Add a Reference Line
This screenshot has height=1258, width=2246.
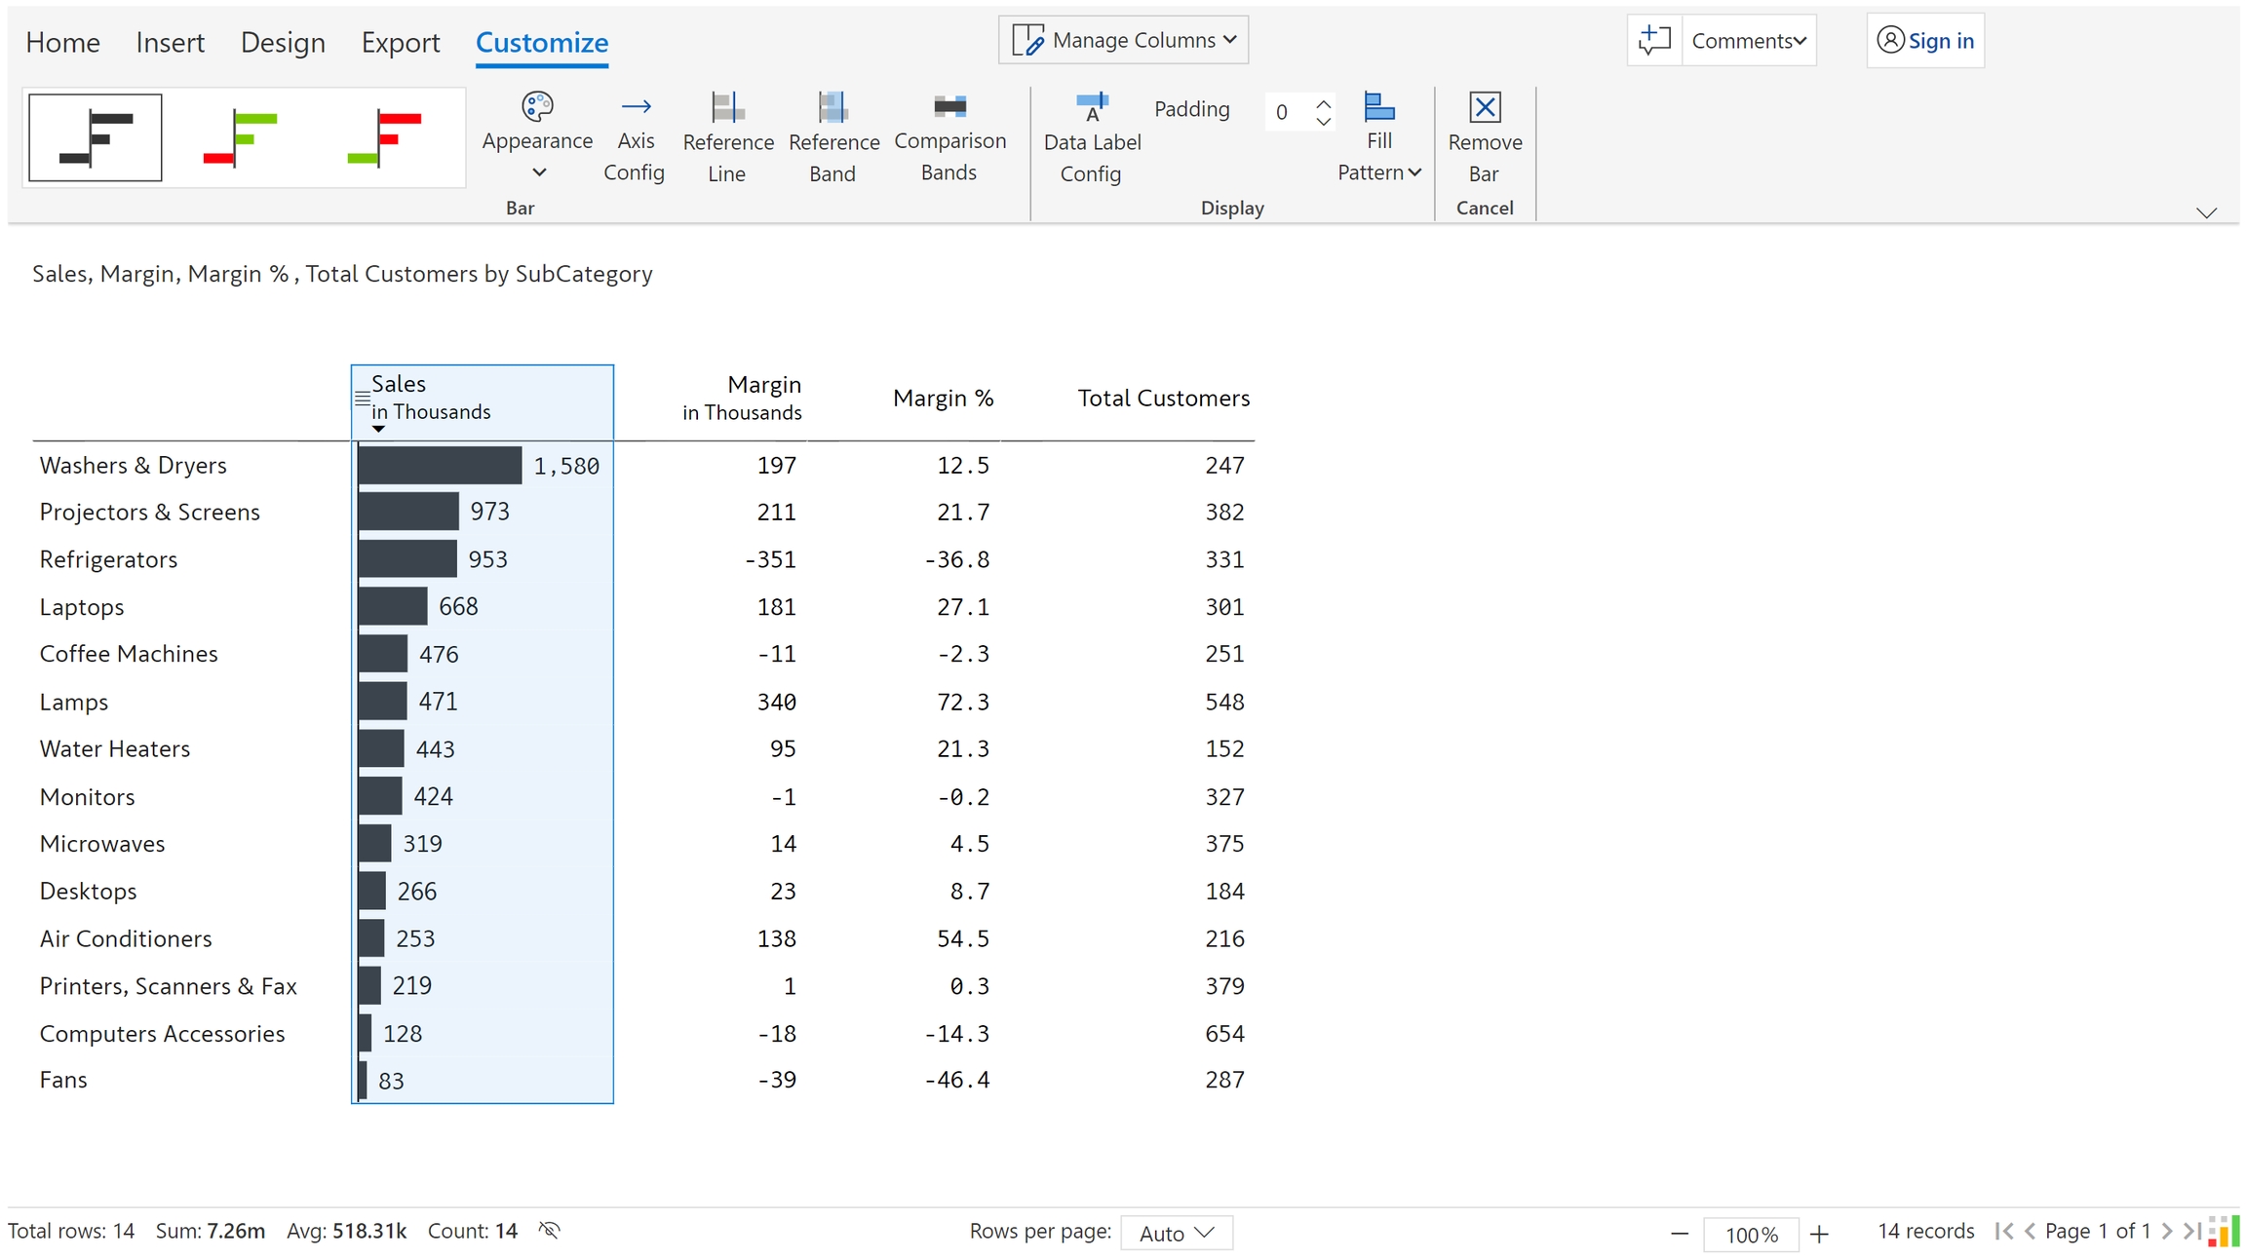point(727,140)
